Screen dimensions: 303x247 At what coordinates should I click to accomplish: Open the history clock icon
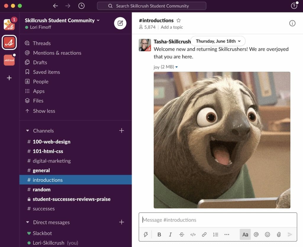coord(81,6)
